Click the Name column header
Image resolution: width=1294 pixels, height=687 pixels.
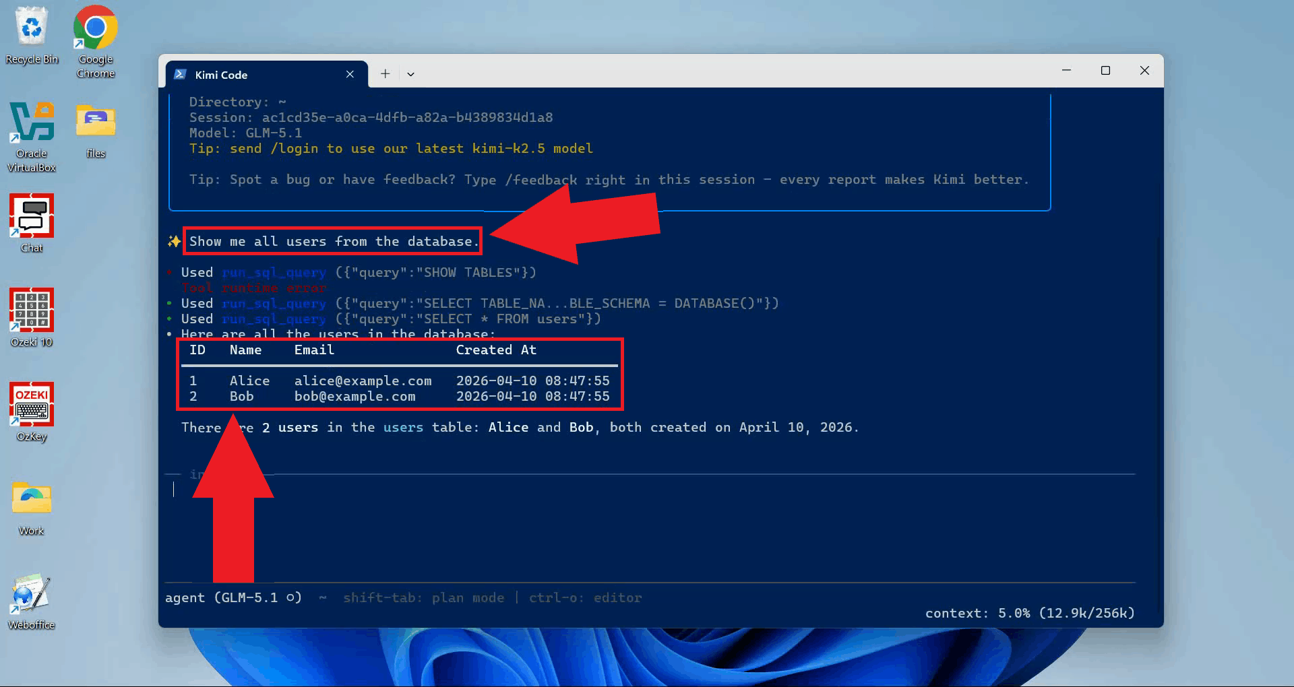click(245, 350)
